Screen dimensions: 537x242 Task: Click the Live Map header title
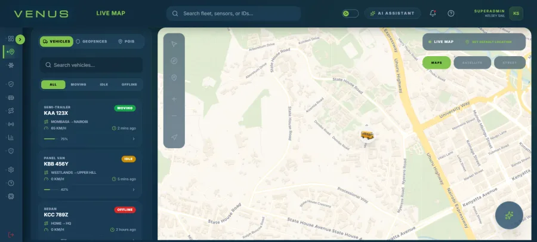pos(110,13)
